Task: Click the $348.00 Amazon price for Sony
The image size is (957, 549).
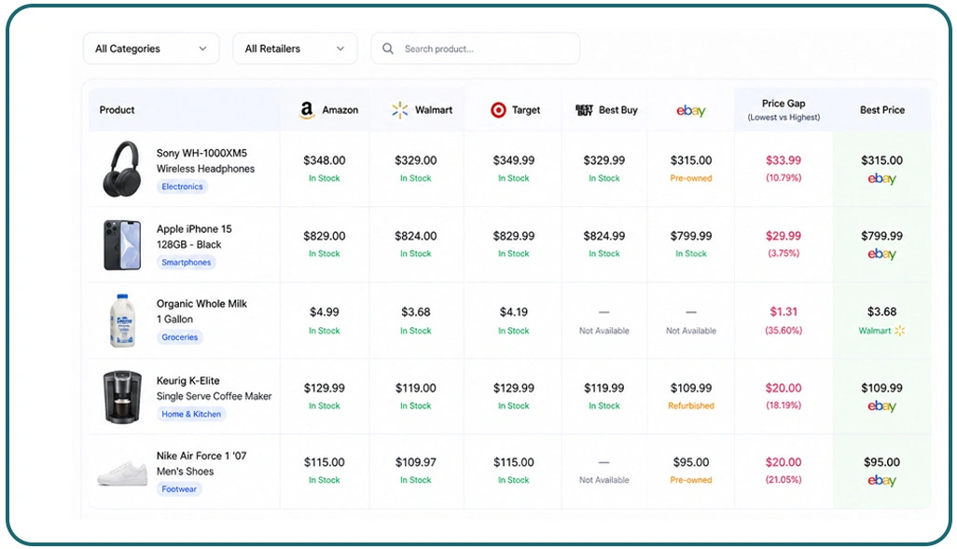Action: 324,160
